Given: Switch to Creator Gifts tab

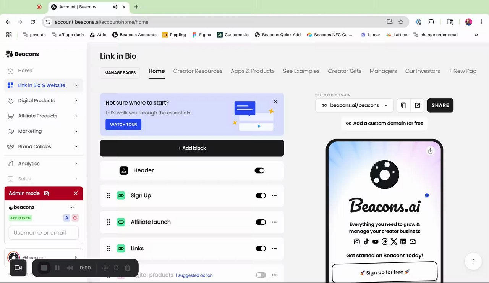Looking at the screenshot, I should click(345, 71).
